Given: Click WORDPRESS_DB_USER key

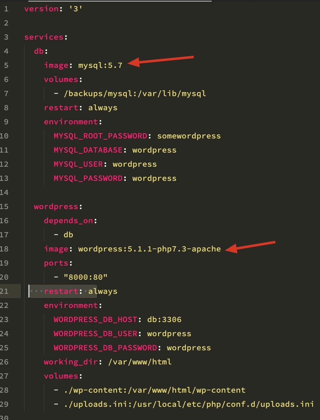Looking at the screenshot, I should point(95,334).
